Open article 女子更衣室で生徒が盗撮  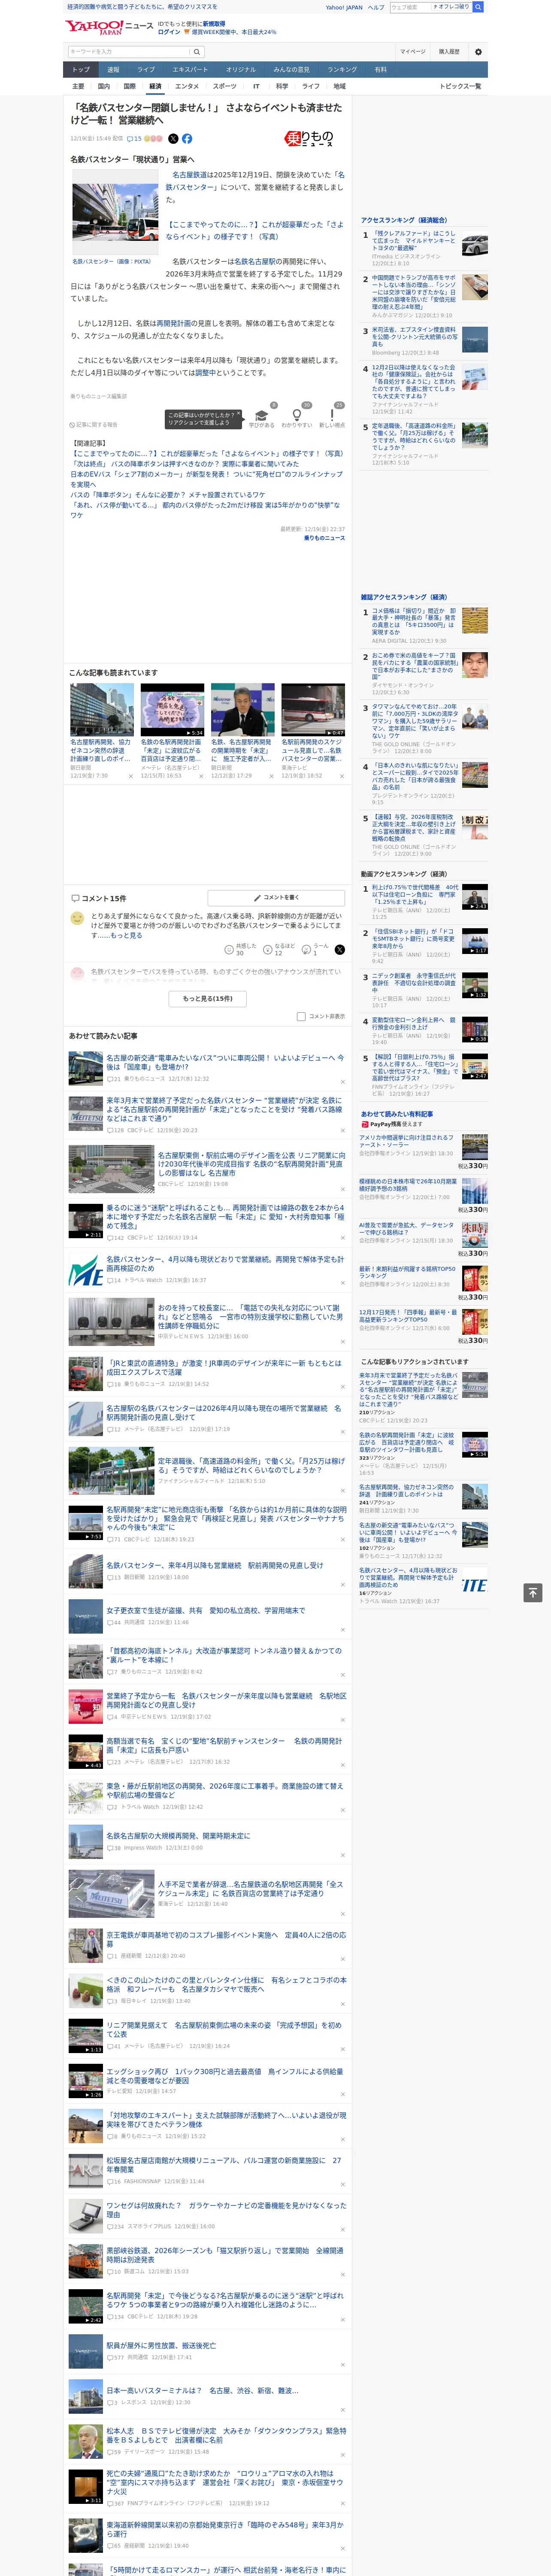[205, 1610]
